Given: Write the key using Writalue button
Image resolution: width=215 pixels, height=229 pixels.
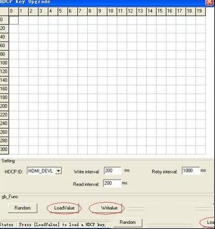Looking at the screenshot, I should point(107,208).
